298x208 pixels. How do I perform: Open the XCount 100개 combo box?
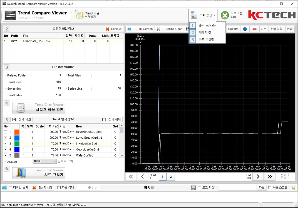(45, 161)
